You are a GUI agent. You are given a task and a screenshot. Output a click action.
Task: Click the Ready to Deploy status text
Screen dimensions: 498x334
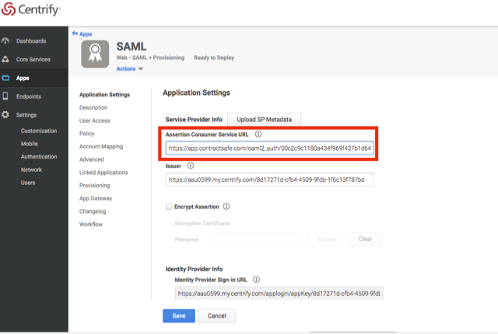tap(214, 57)
